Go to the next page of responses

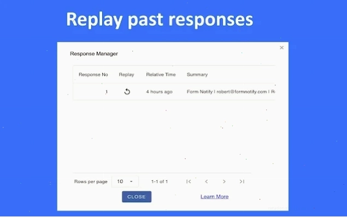pos(224,181)
